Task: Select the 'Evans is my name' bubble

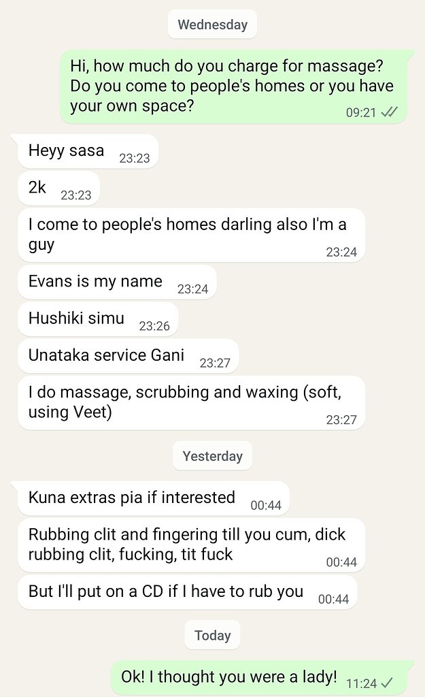Action: [x=117, y=282]
